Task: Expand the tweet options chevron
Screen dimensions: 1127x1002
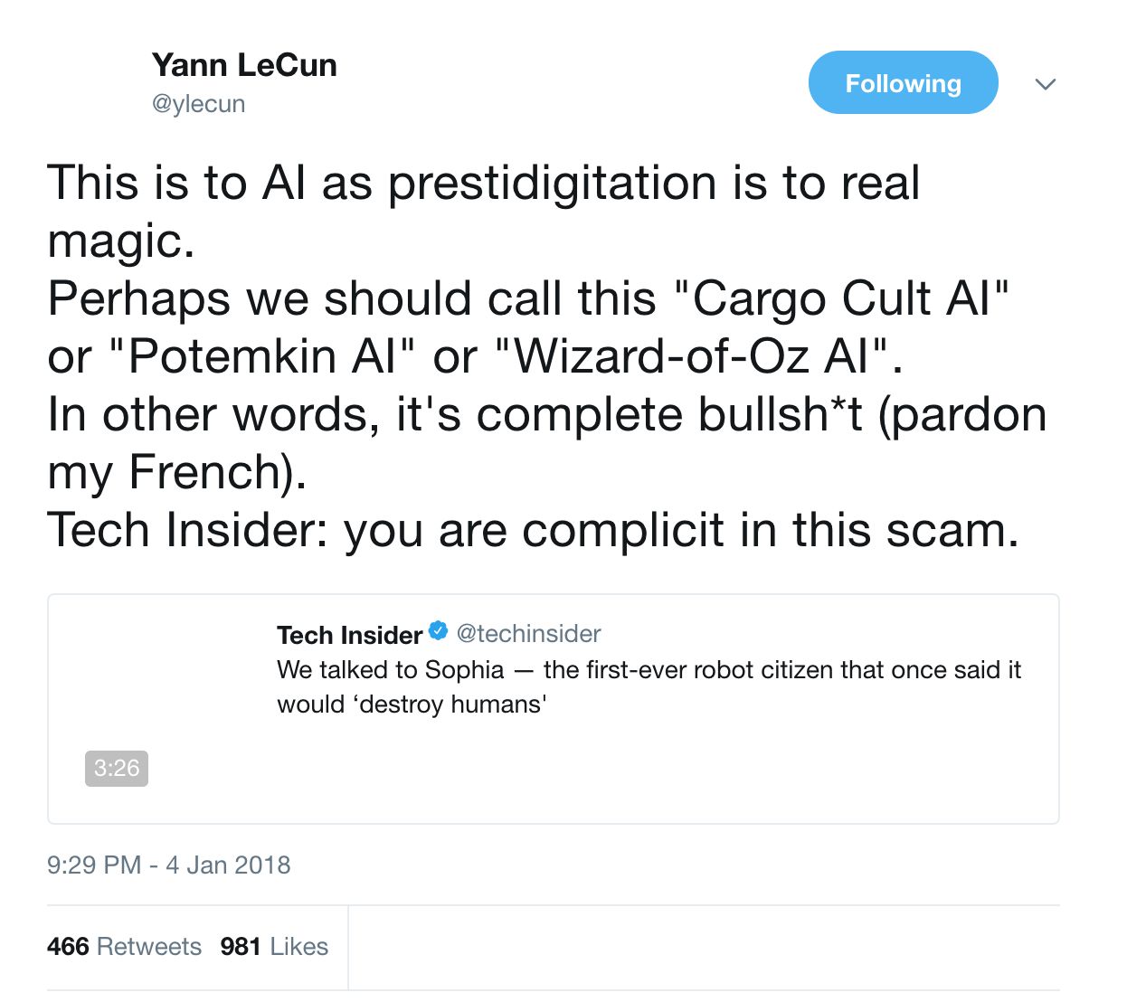Action: [x=1046, y=84]
